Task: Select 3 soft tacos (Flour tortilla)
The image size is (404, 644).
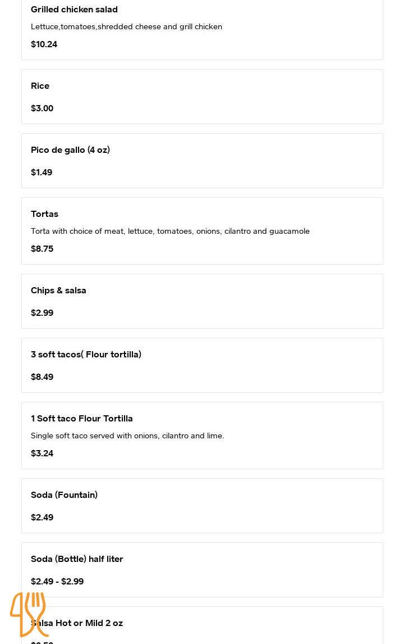Action: point(86,355)
